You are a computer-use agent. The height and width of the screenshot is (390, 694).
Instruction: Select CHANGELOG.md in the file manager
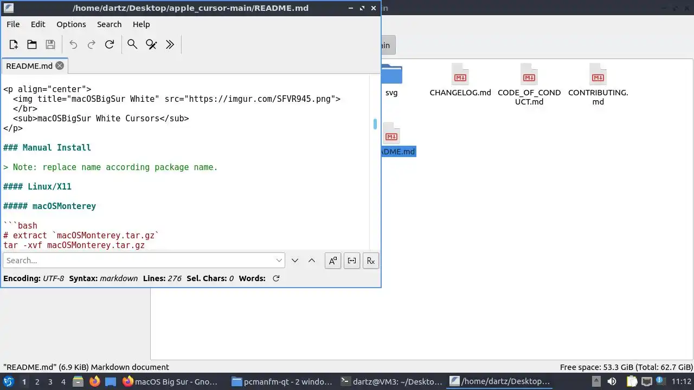tap(460, 80)
